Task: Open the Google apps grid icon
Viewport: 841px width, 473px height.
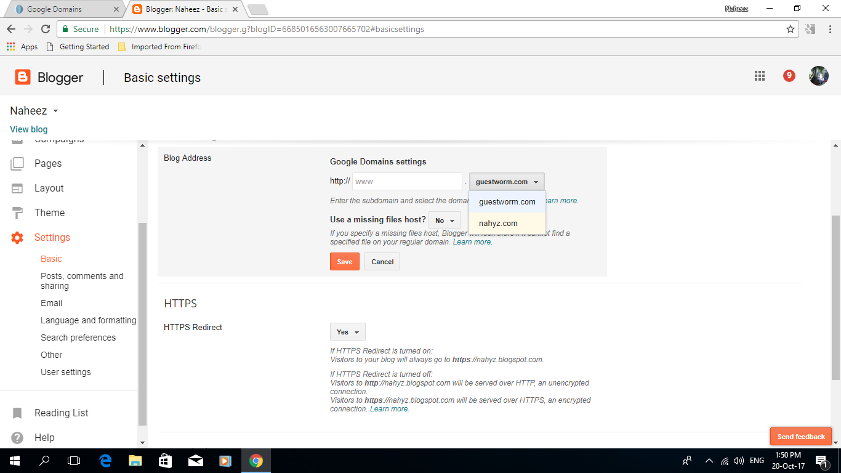Action: pos(760,76)
